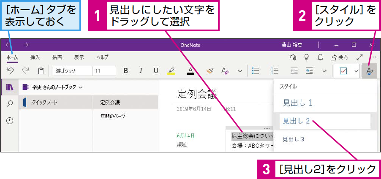Insert a numbered list
Viewport: 381px width, 179px height.
click(x=275, y=71)
